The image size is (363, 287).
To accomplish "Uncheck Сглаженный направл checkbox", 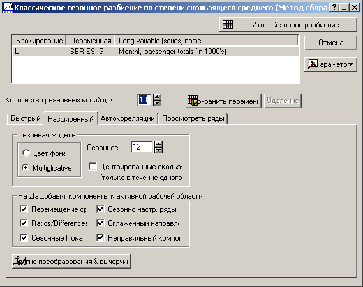I will (100, 223).
